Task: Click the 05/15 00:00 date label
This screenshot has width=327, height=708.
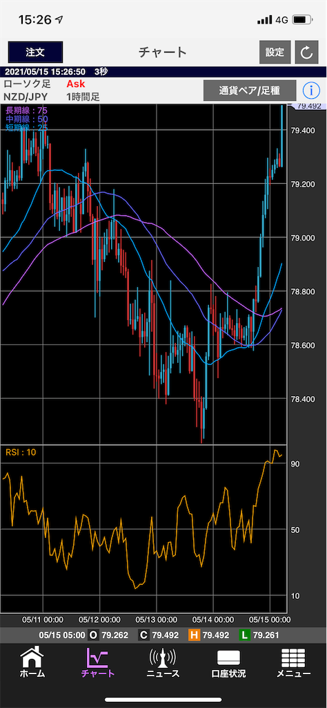Action: coord(270,620)
